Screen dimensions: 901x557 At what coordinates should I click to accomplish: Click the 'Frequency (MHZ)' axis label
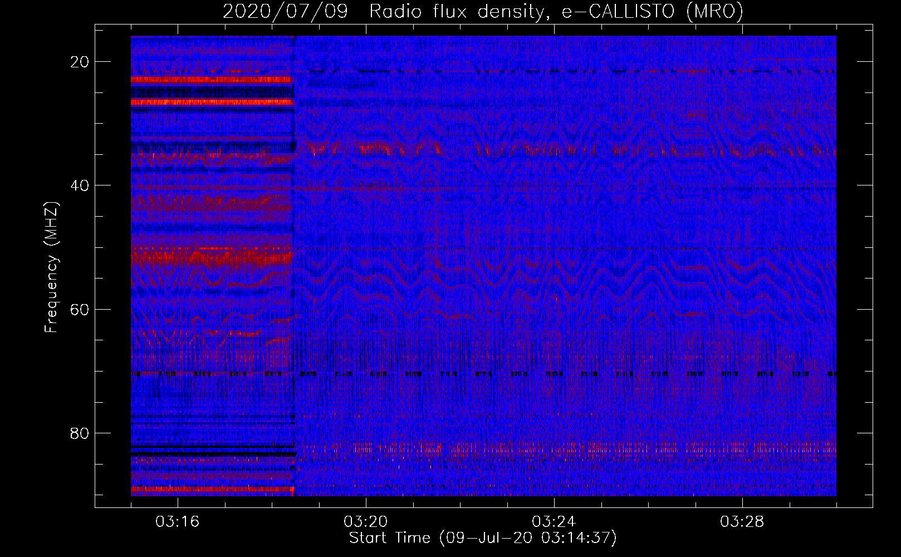coord(51,267)
